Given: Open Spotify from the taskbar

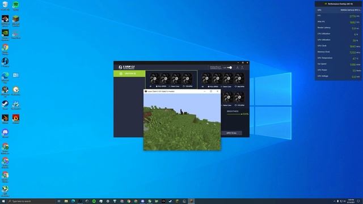Looking at the screenshot, I should coord(94,201).
